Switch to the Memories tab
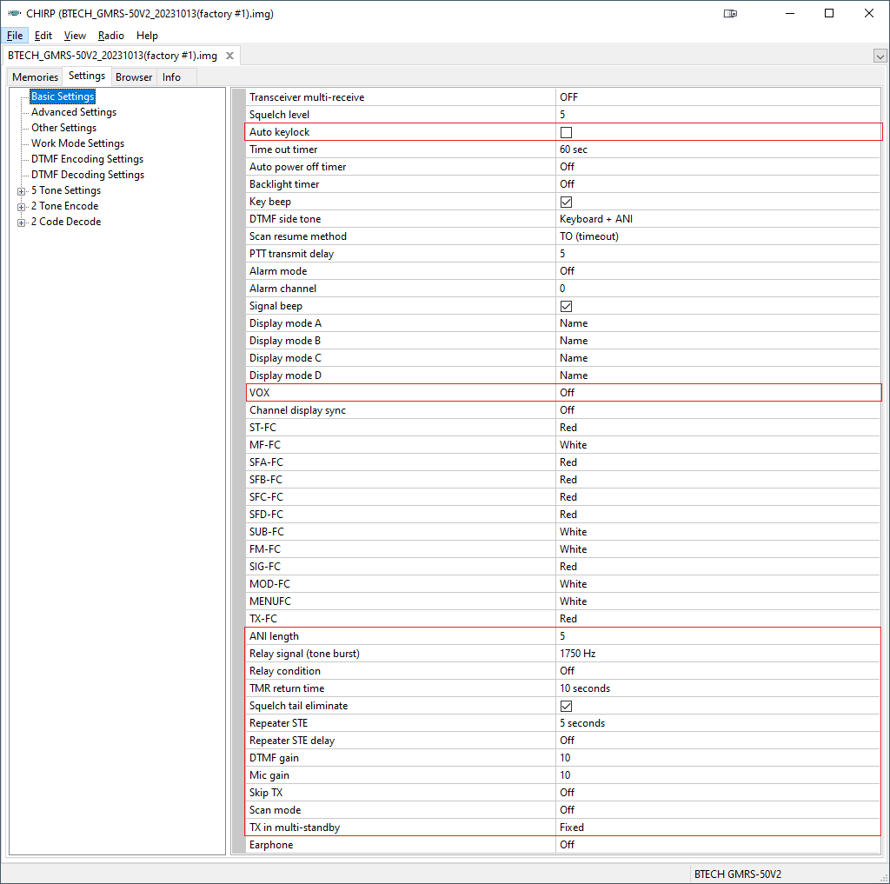This screenshot has width=890, height=884. pyautogui.click(x=35, y=77)
